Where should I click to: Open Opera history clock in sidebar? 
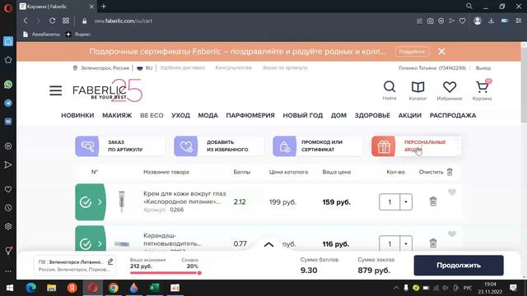pyautogui.click(x=8, y=208)
